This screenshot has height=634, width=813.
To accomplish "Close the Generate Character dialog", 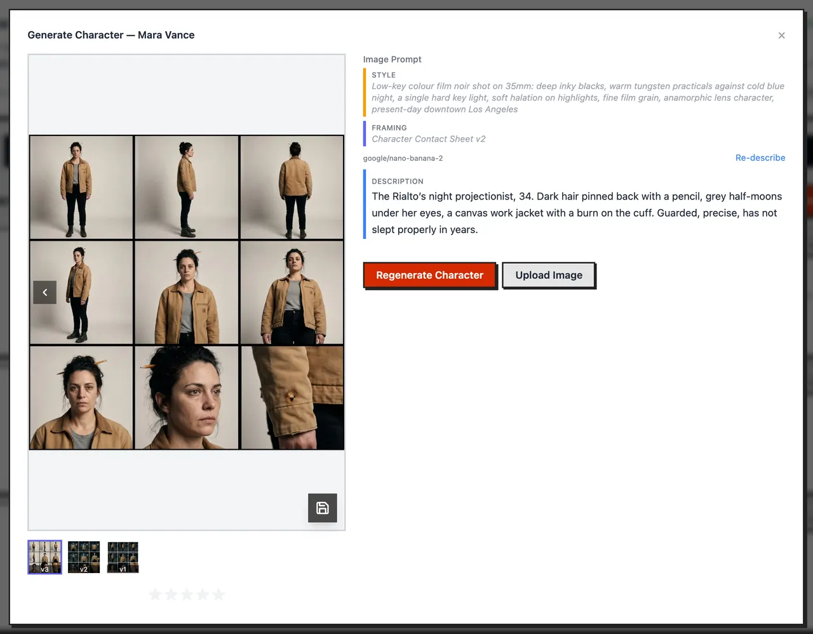I will click(782, 36).
